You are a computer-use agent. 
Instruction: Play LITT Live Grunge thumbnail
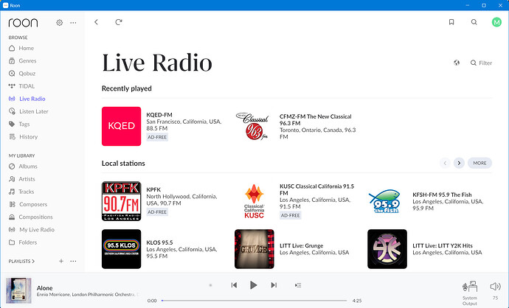coord(254,249)
